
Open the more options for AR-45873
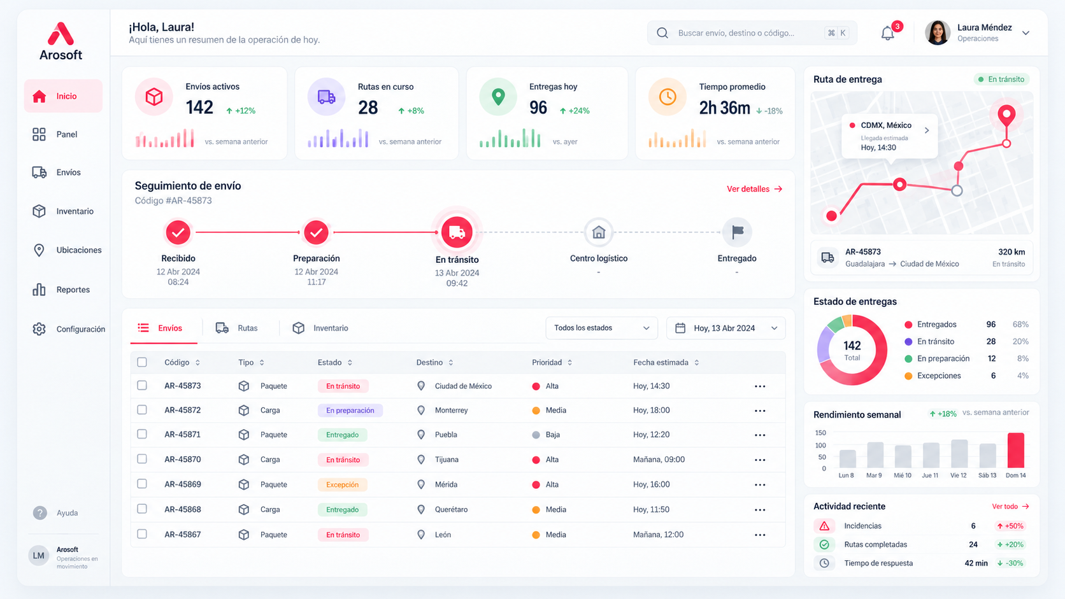click(x=760, y=386)
